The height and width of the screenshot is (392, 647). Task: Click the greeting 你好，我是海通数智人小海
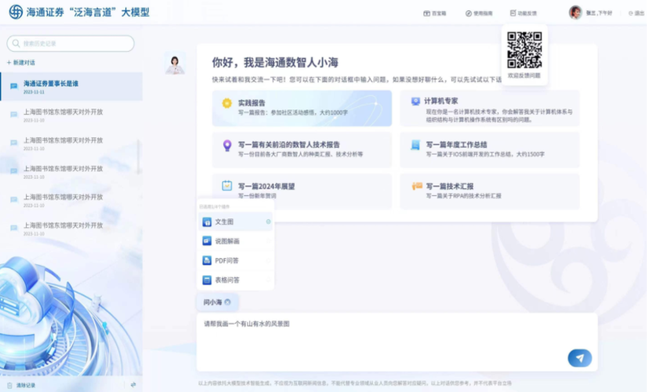275,63
